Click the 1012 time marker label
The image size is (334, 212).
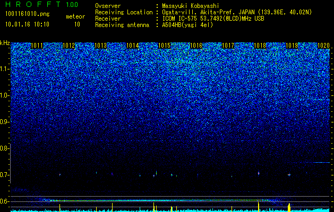[x=68, y=46]
